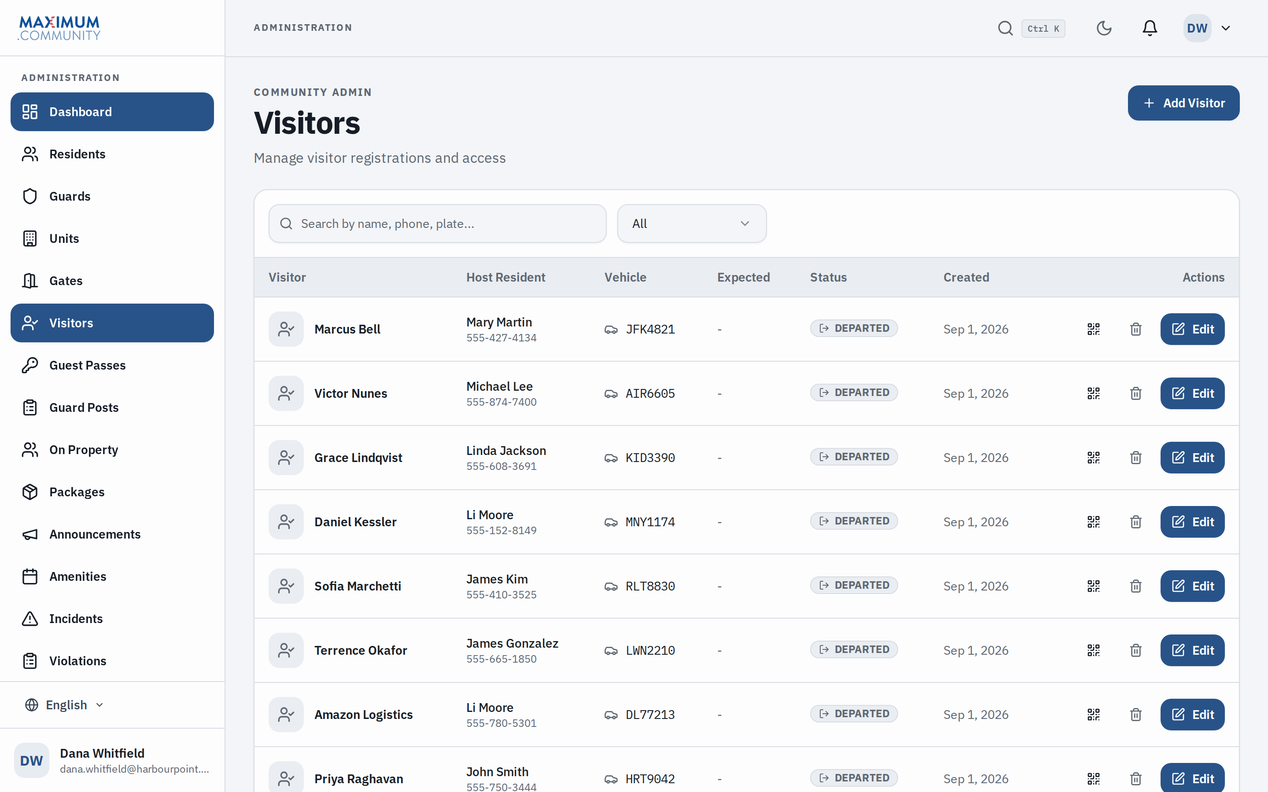Show QR code for Victor Nunes
This screenshot has height=792, width=1268.
tap(1094, 393)
